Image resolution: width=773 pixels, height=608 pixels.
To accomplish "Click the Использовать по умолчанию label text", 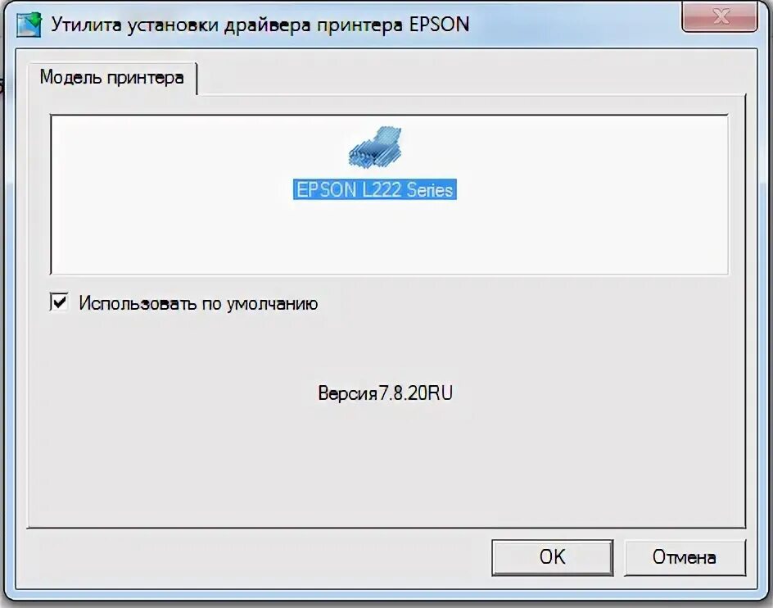I will tap(198, 303).
